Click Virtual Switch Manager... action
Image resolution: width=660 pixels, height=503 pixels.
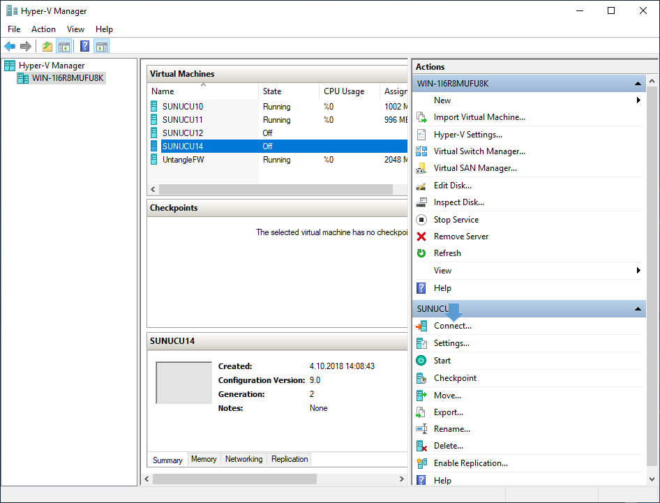(x=479, y=151)
